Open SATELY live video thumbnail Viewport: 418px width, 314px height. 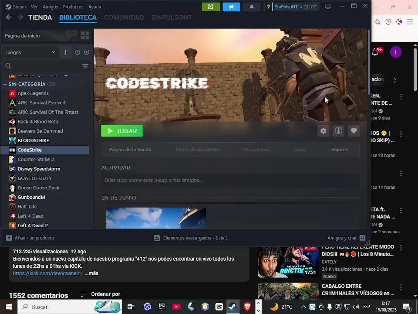(288, 262)
